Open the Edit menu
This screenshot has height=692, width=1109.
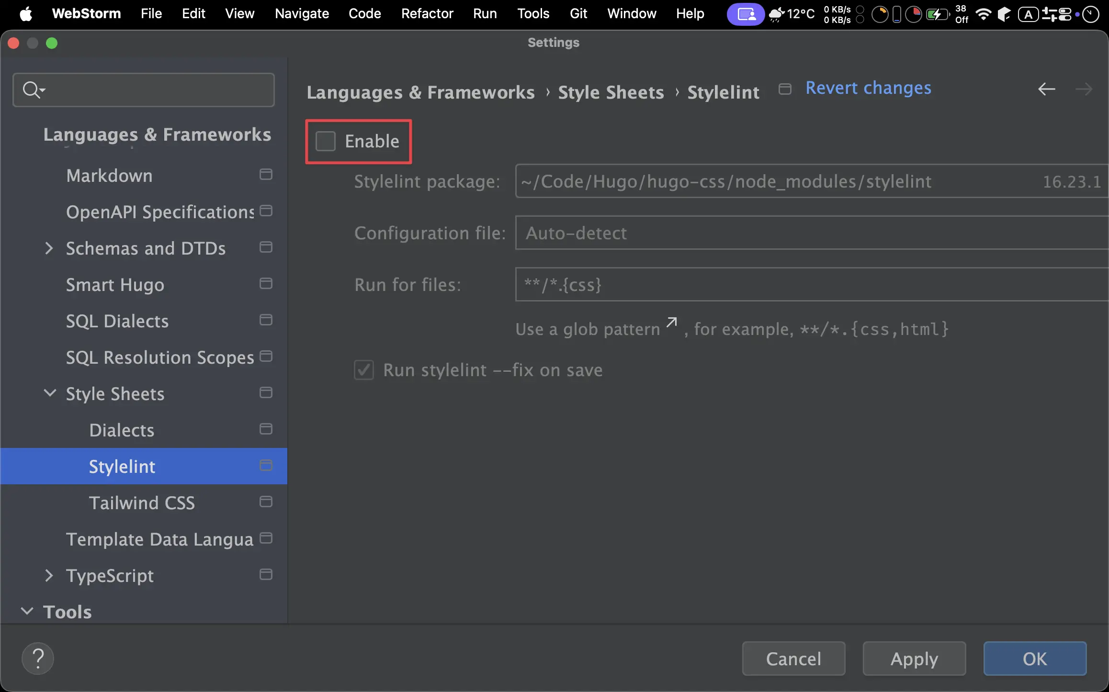pyautogui.click(x=193, y=14)
